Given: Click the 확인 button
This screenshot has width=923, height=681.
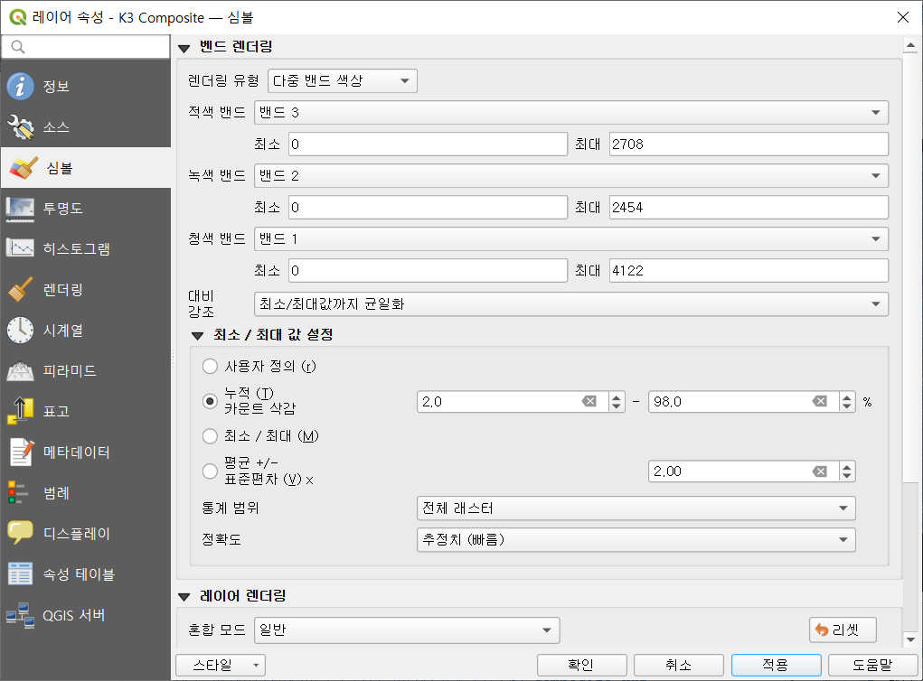Looking at the screenshot, I should point(581,665).
